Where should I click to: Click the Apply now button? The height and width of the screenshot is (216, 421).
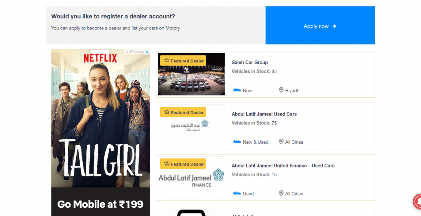(320, 25)
